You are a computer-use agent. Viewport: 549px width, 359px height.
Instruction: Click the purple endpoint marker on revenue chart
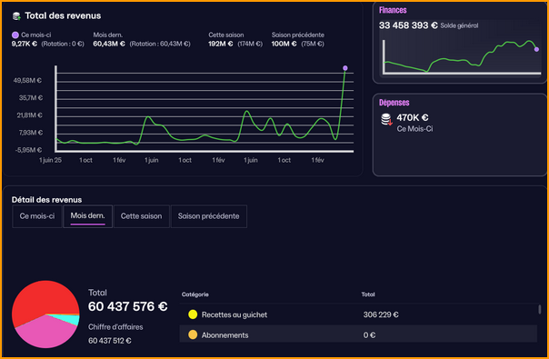pos(345,68)
